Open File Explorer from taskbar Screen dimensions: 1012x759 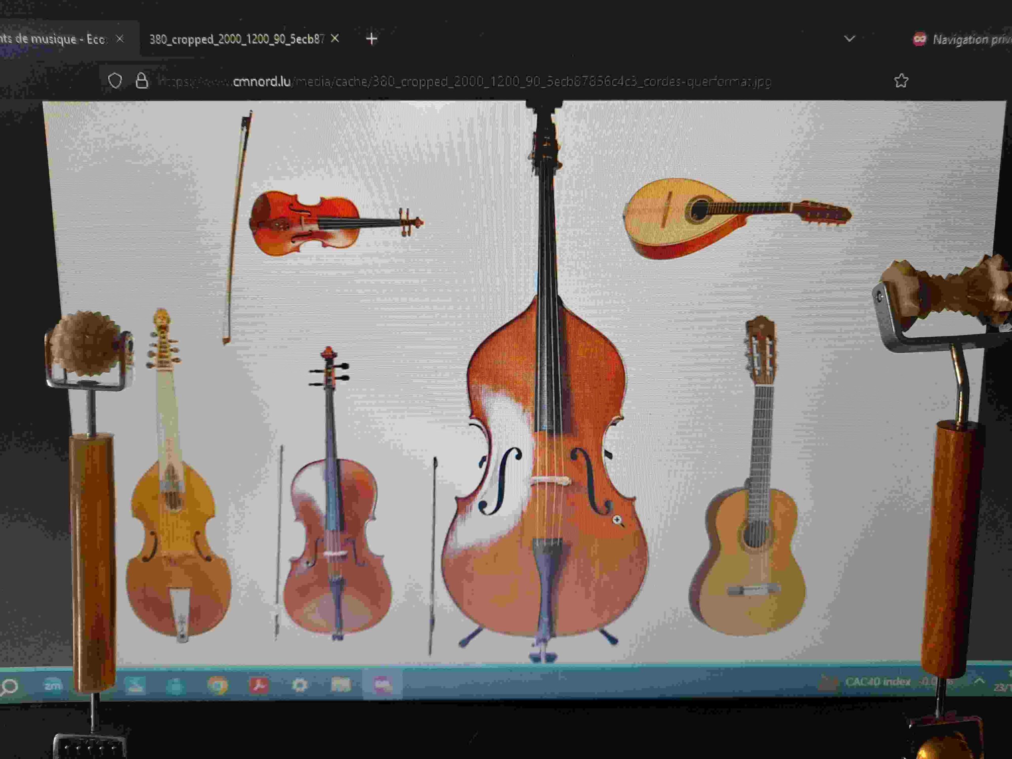pyautogui.click(x=341, y=684)
